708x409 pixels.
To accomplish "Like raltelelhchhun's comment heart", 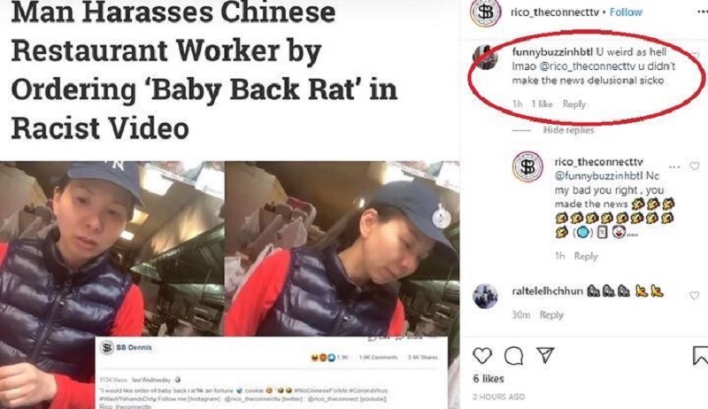I will click(x=695, y=296).
